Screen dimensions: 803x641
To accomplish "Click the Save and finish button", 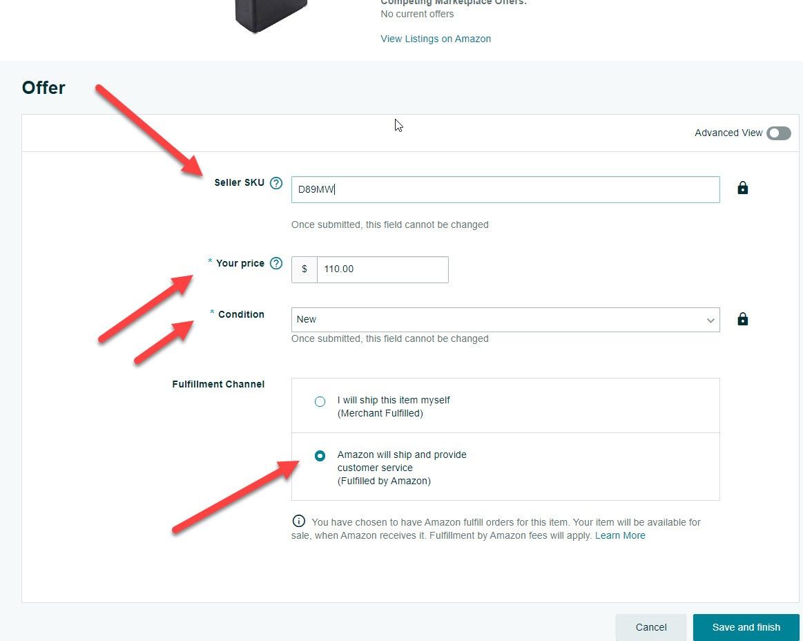I will click(746, 627).
